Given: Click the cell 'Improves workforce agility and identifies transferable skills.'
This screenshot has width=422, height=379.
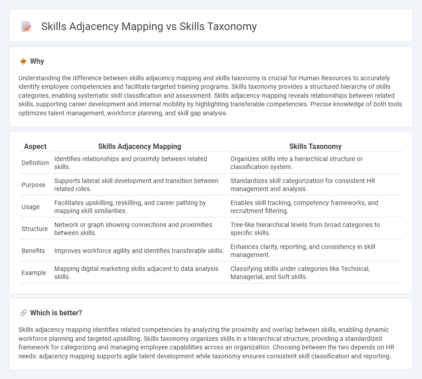Looking at the screenshot, I should pos(140,251).
